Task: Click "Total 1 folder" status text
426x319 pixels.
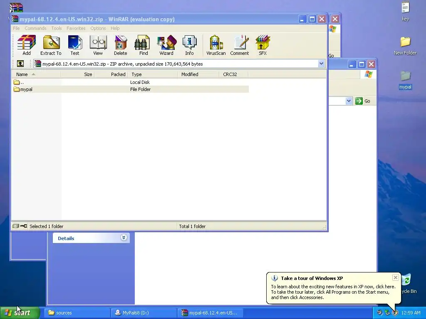Action: (192, 226)
